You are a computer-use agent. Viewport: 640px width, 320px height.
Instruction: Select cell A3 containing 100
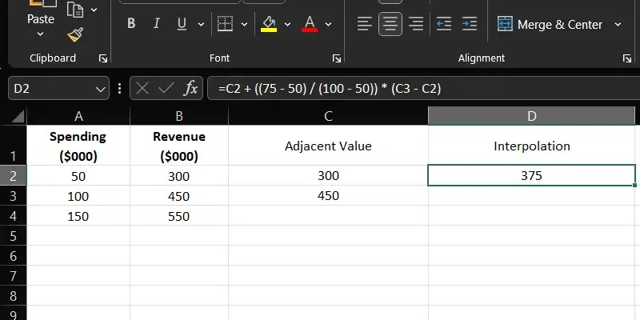pos(78,196)
